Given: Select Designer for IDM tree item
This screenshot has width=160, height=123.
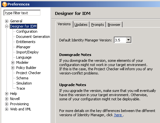Looking at the screenshot, I should click(23, 26).
